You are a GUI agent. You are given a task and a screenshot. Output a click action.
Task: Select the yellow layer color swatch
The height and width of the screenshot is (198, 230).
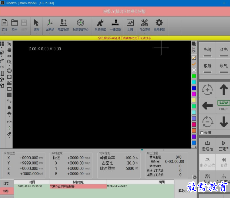194,100
